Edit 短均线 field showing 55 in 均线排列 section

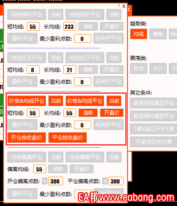(x=33, y=26)
